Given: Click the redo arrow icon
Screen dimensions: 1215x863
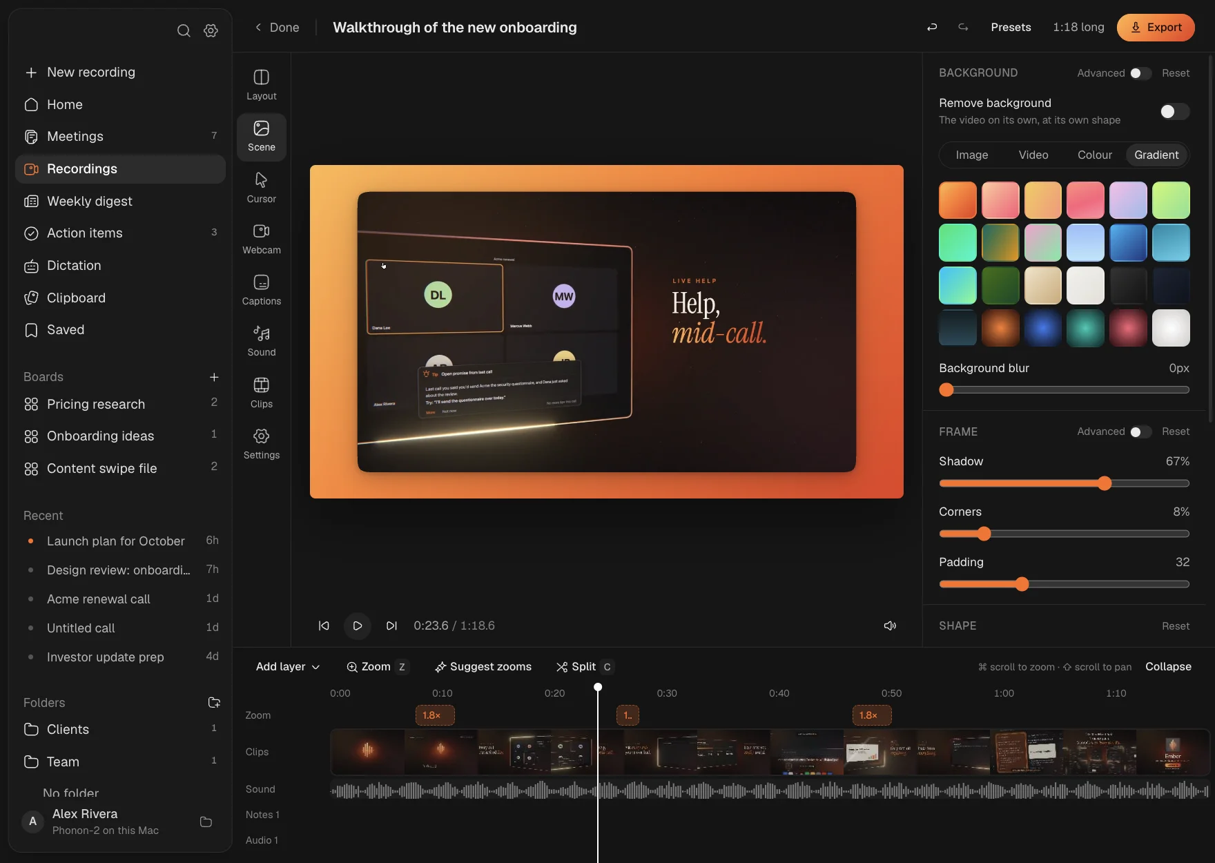Looking at the screenshot, I should click(963, 27).
